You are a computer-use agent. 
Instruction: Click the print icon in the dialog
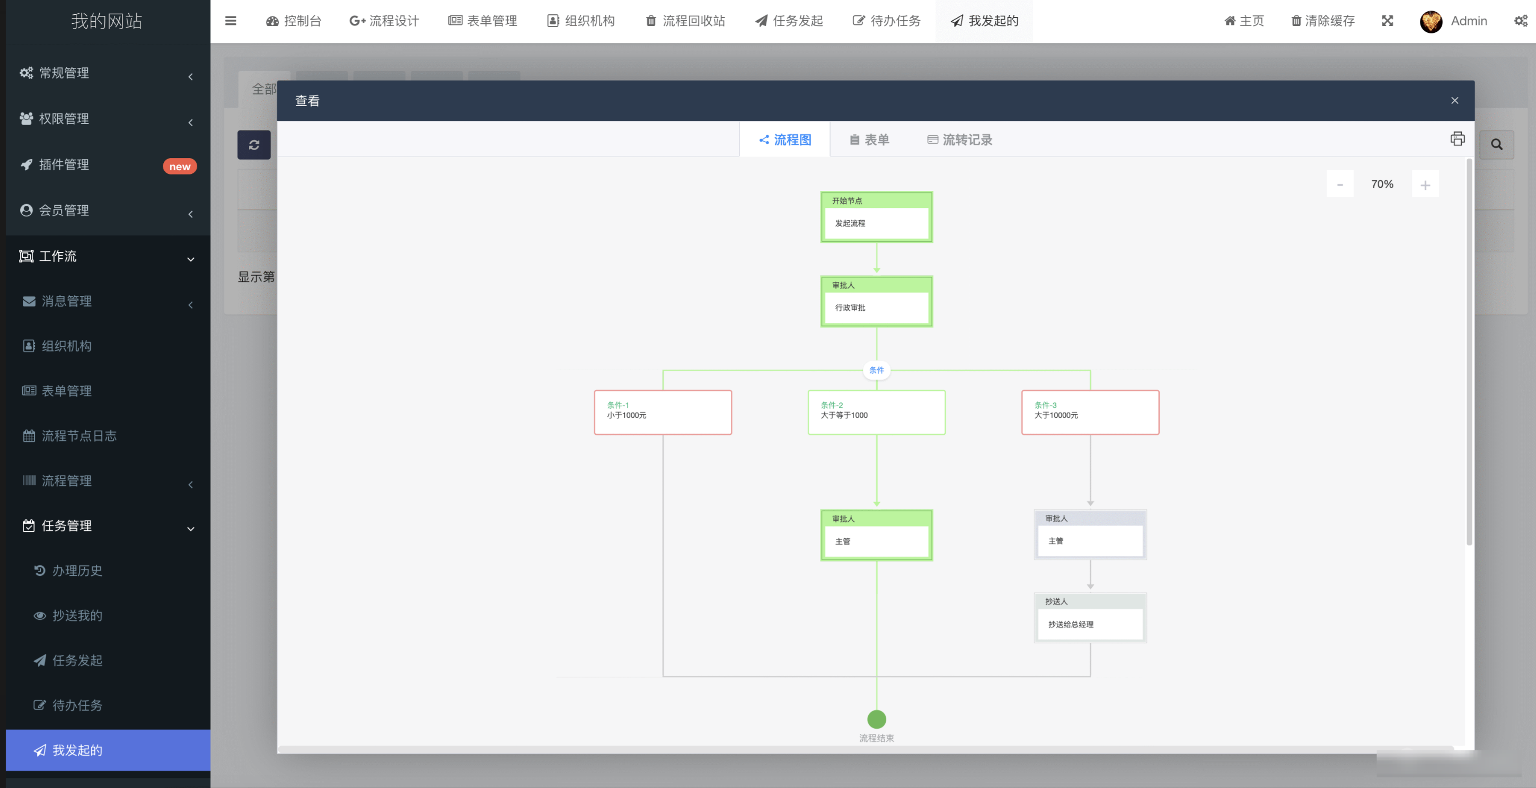(x=1458, y=138)
